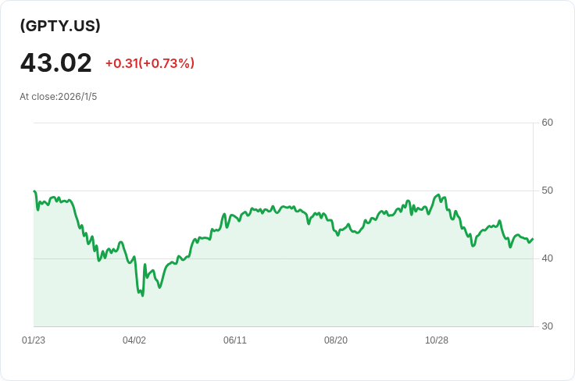Click the light green shaded area under line
The height and width of the screenshot is (381, 575).
(x=312, y=289)
